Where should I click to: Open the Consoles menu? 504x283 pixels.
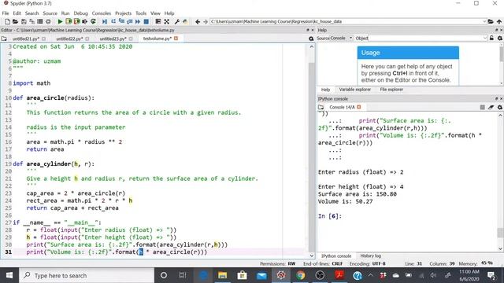coord(102,13)
